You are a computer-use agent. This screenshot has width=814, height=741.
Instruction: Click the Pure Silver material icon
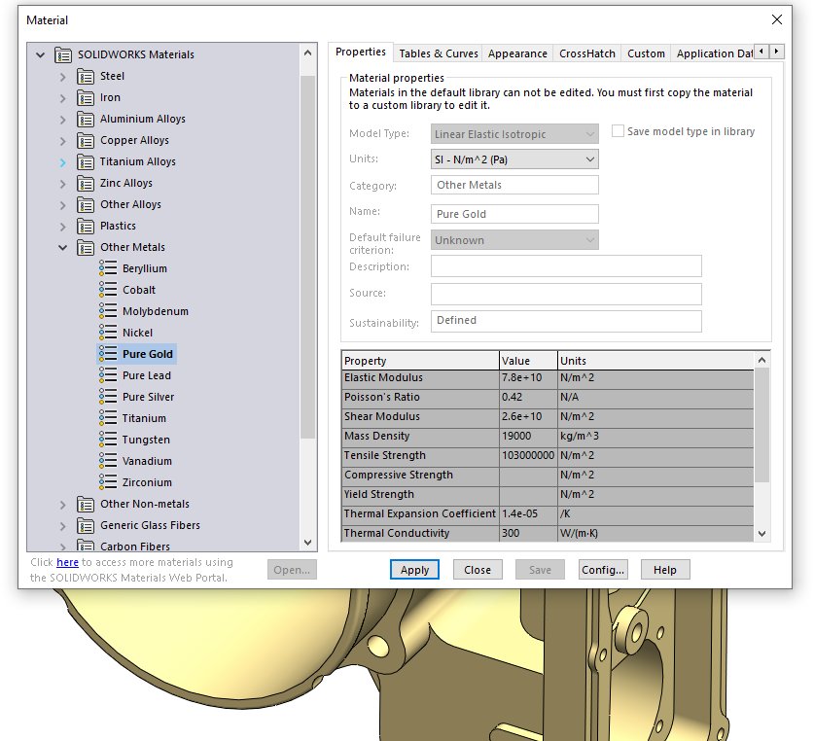point(108,396)
